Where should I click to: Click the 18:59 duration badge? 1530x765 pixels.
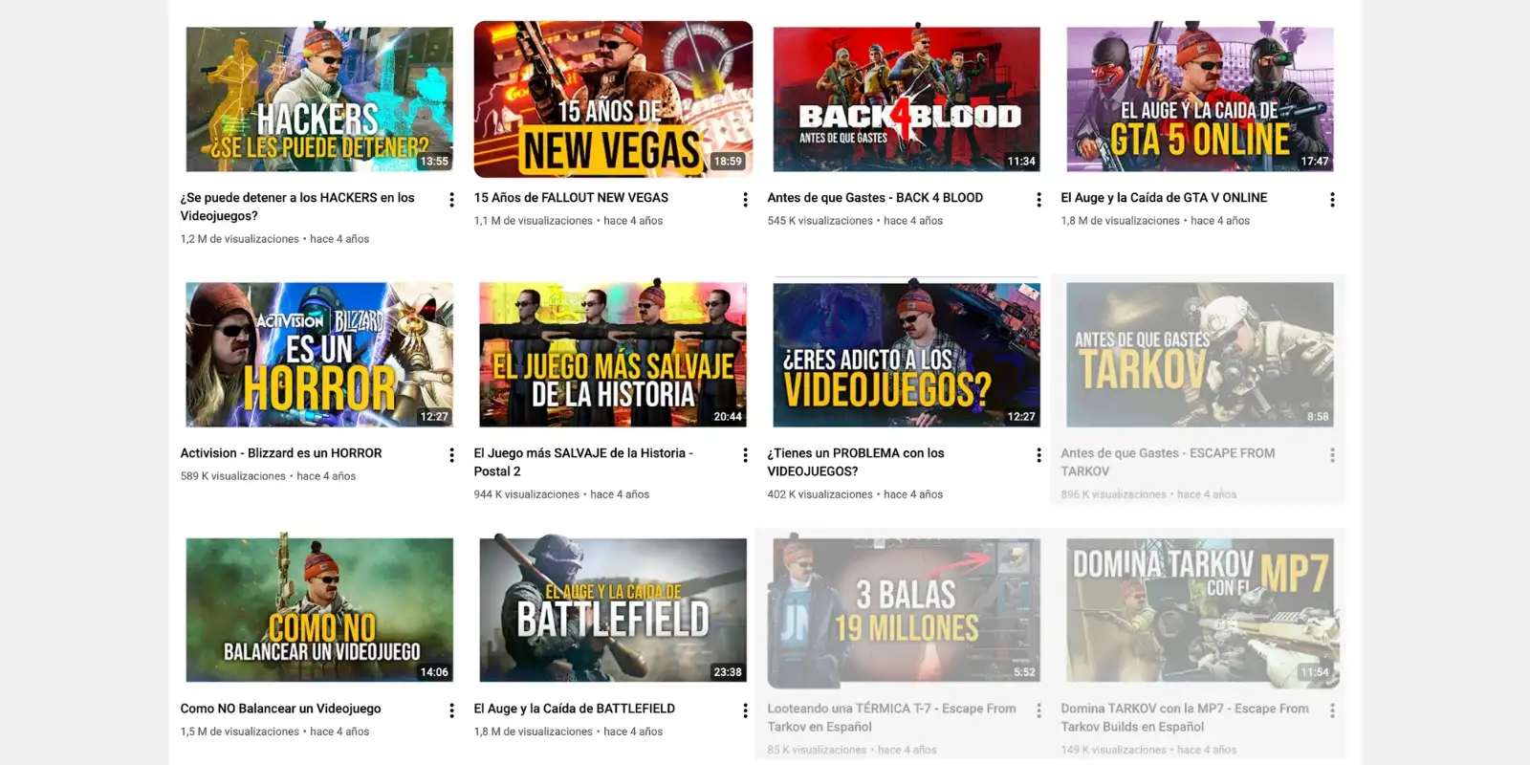point(728,162)
